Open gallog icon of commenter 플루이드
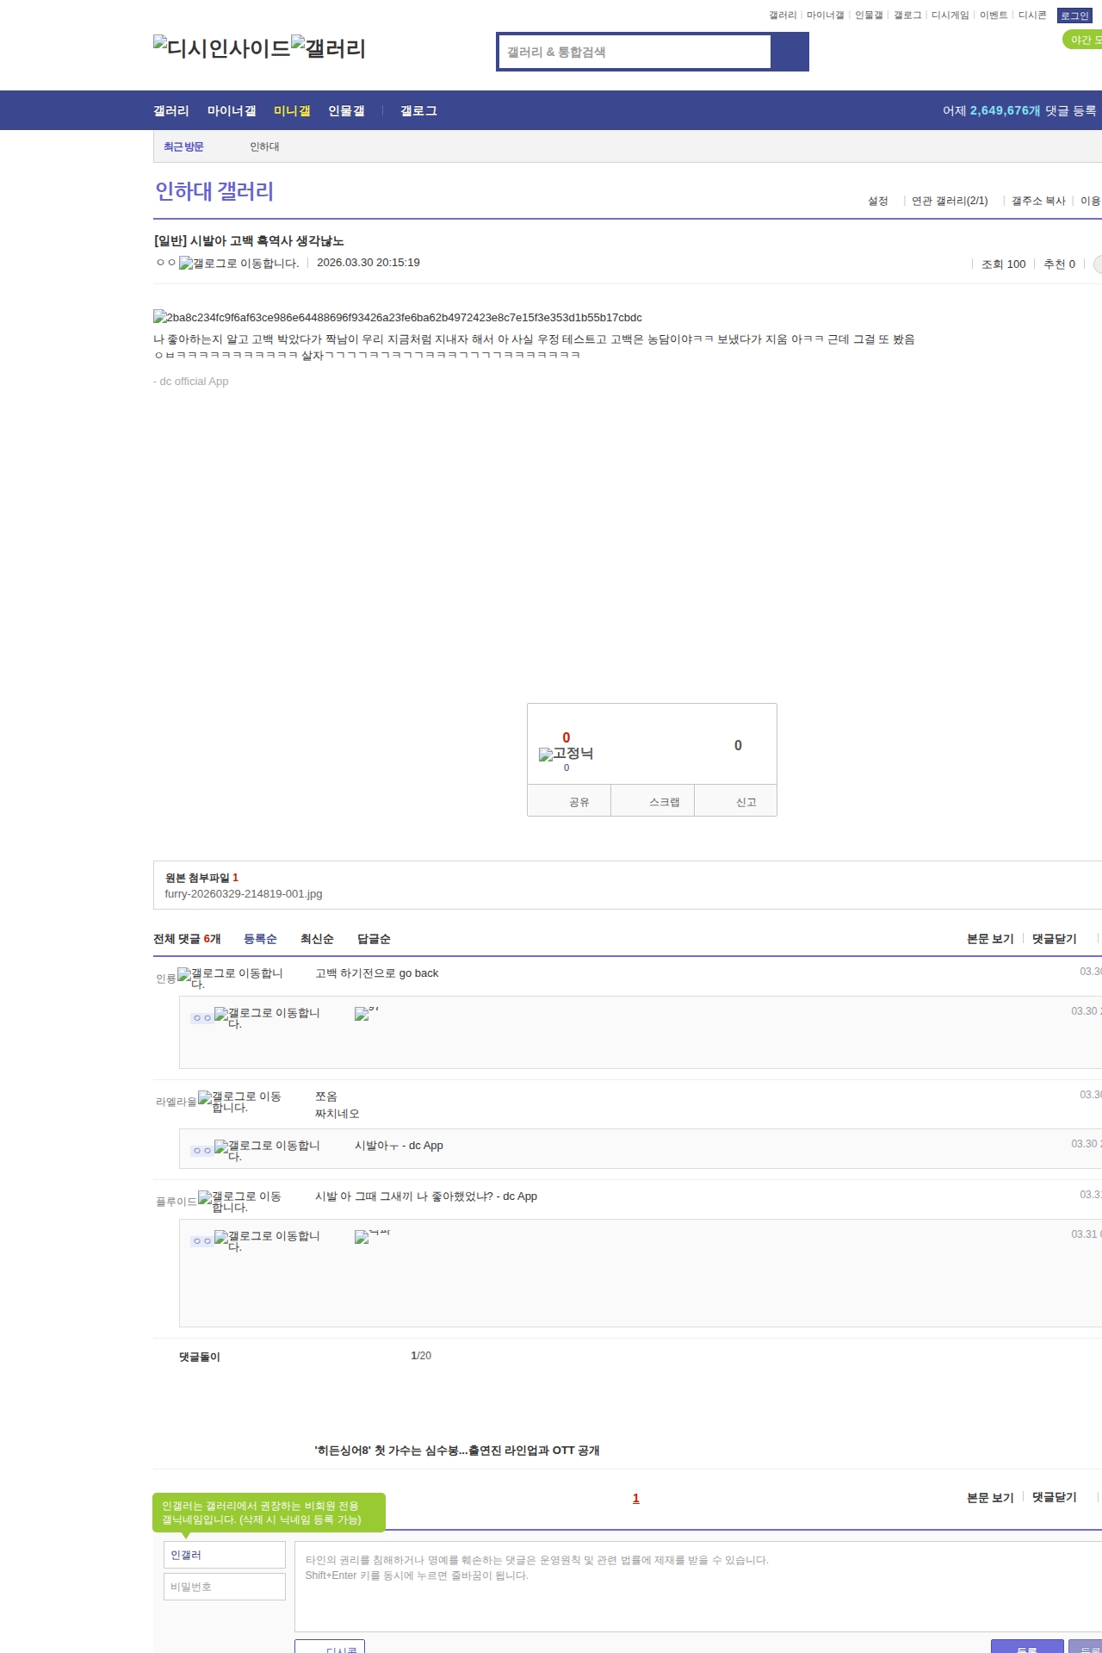 click(x=239, y=1202)
